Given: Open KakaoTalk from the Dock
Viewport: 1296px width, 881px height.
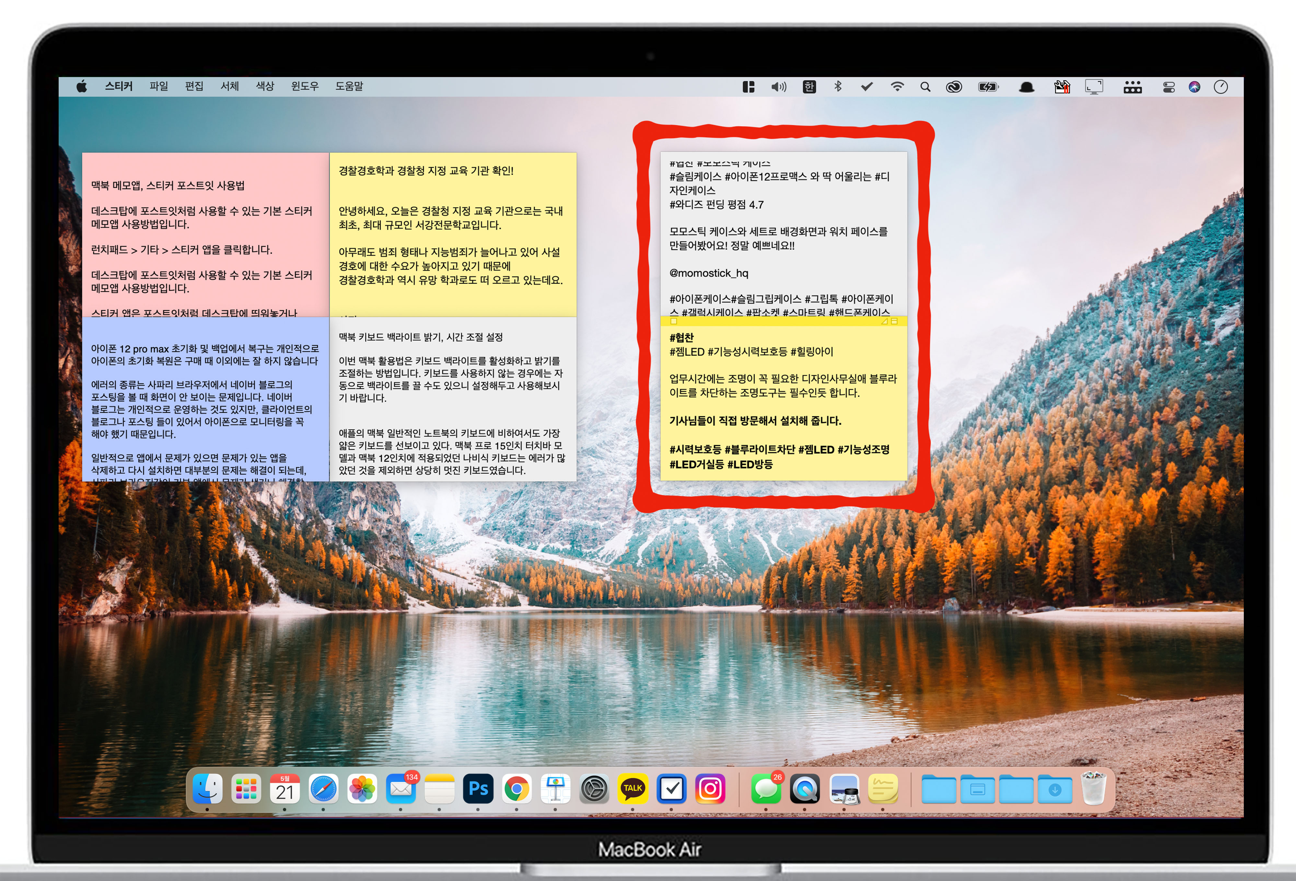Looking at the screenshot, I should coord(632,788).
